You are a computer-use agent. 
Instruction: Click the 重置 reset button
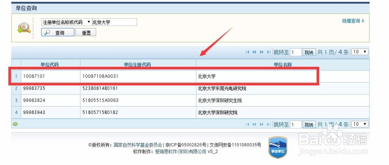[x=86, y=32]
